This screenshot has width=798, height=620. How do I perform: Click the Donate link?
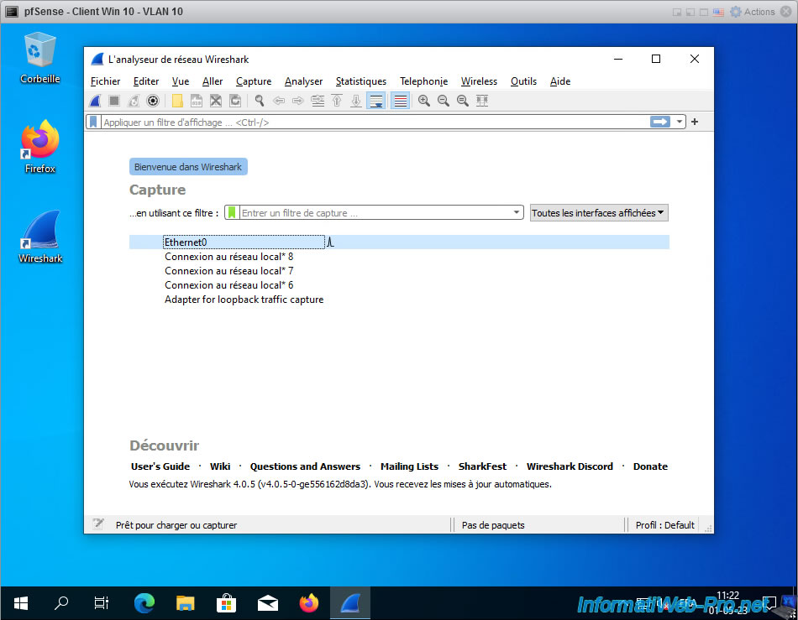pyautogui.click(x=650, y=466)
